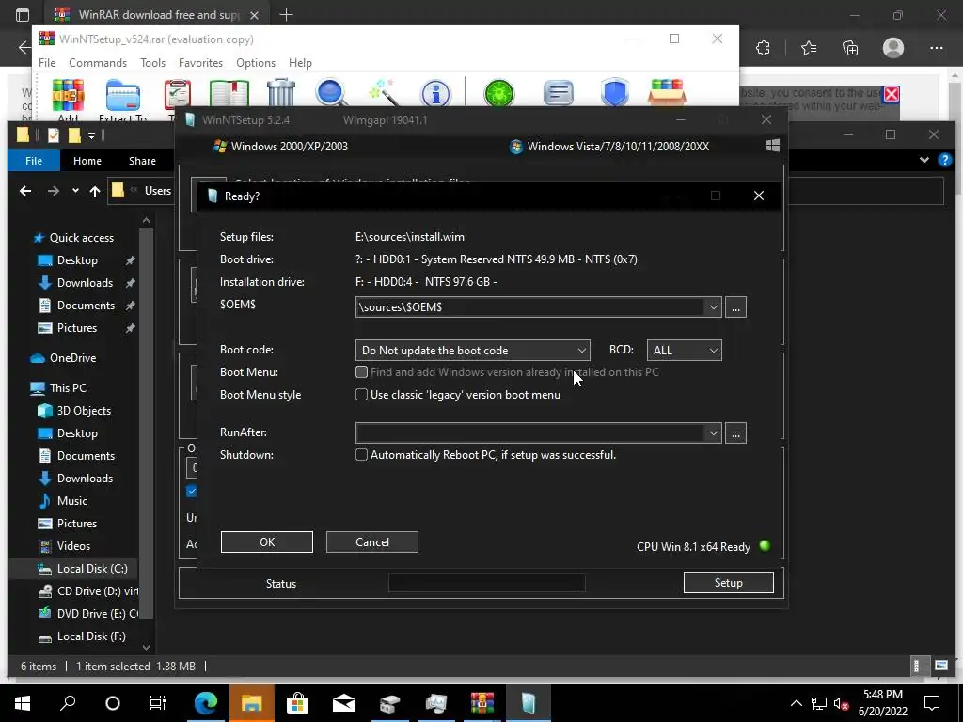
Task: Click the WinNTSetup status progress bar
Action: 486,583
